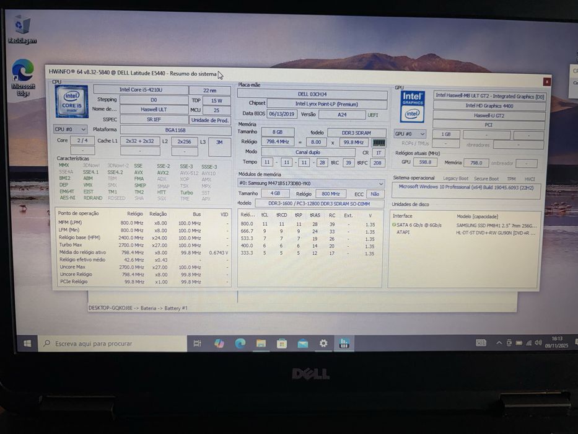The image size is (578, 434).
Task: Open the Reciclagem recycle bin icon
Action: (x=22, y=30)
